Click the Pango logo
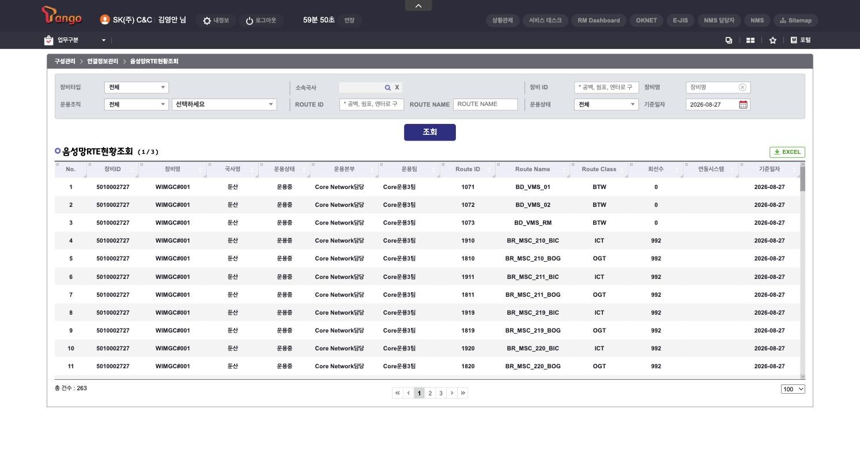860x468 pixels. 62,16
